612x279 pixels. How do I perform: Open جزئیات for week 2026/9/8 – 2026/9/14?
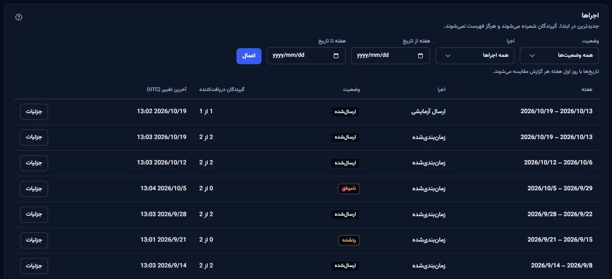34,266
